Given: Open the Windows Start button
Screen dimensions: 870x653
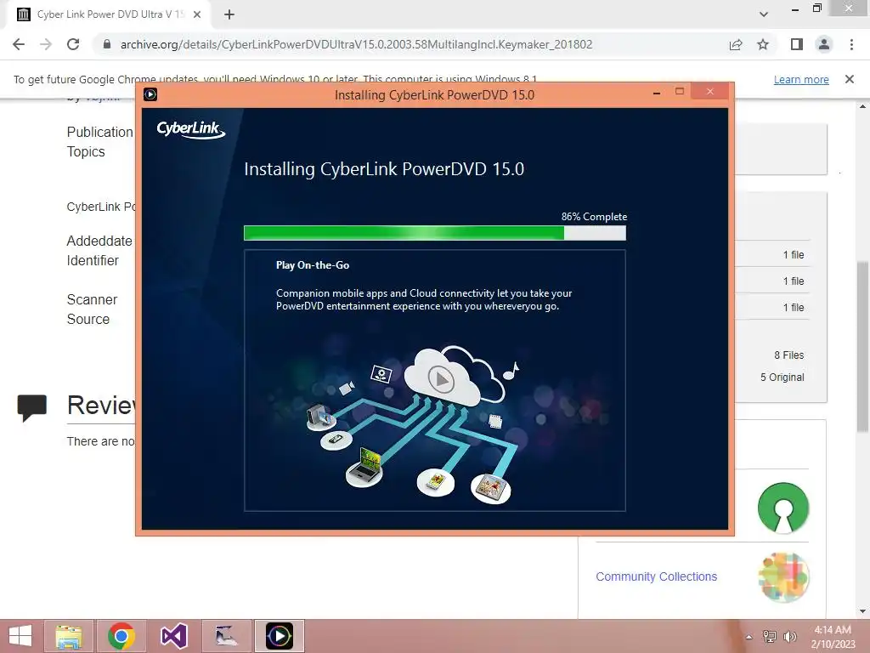Looking at the screenshot, I should click(x=20, y=636).
